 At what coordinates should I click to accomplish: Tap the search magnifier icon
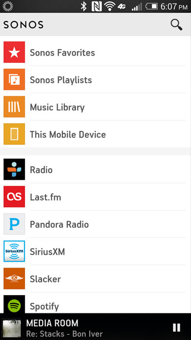(176, 25)
